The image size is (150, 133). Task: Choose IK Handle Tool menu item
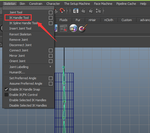(x=19, y=18)
